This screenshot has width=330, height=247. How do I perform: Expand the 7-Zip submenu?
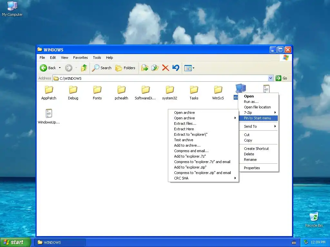(258, 113)
